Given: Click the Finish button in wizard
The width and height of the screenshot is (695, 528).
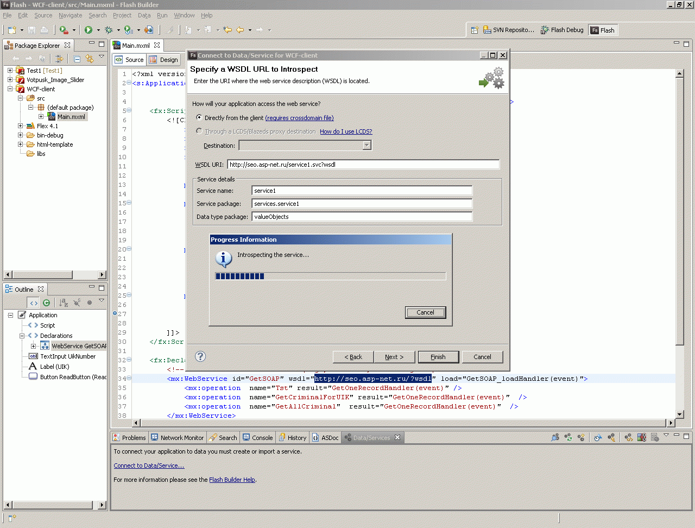Looking at the screenshot, I should coord(438,357).
